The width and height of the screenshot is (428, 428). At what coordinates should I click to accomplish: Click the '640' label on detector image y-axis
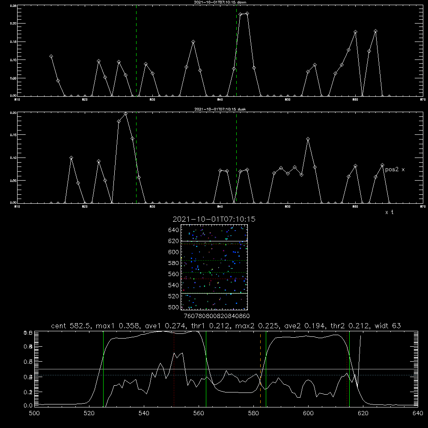click(x=174, y=230)
